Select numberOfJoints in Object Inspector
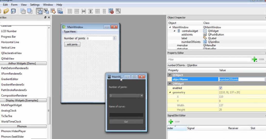Viewport: 266px width, 139px height. tap(191, 42)
